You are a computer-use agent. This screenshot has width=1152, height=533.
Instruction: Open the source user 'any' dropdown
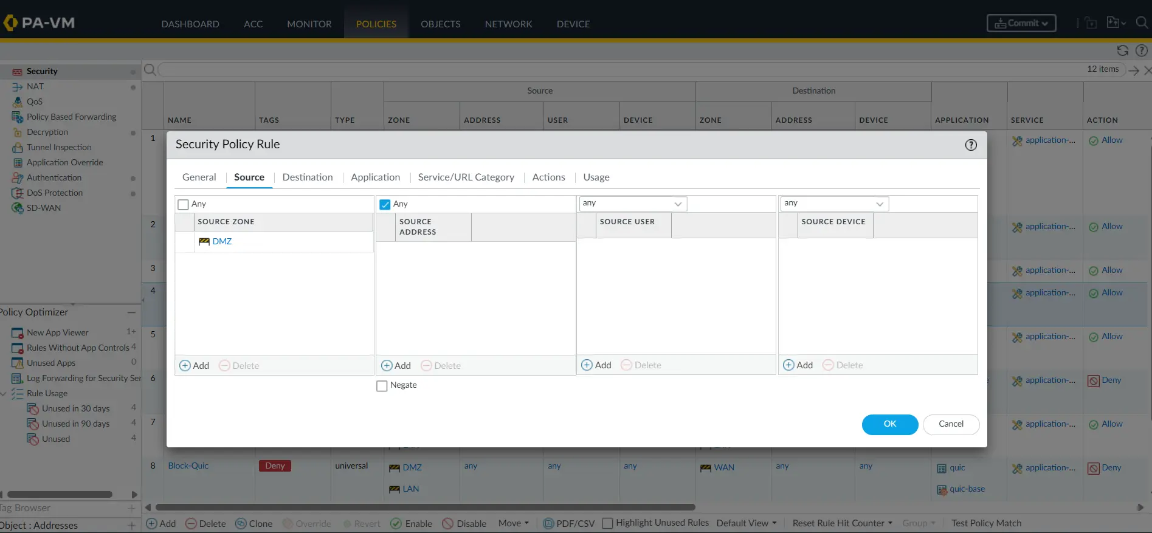pos(633,204)
